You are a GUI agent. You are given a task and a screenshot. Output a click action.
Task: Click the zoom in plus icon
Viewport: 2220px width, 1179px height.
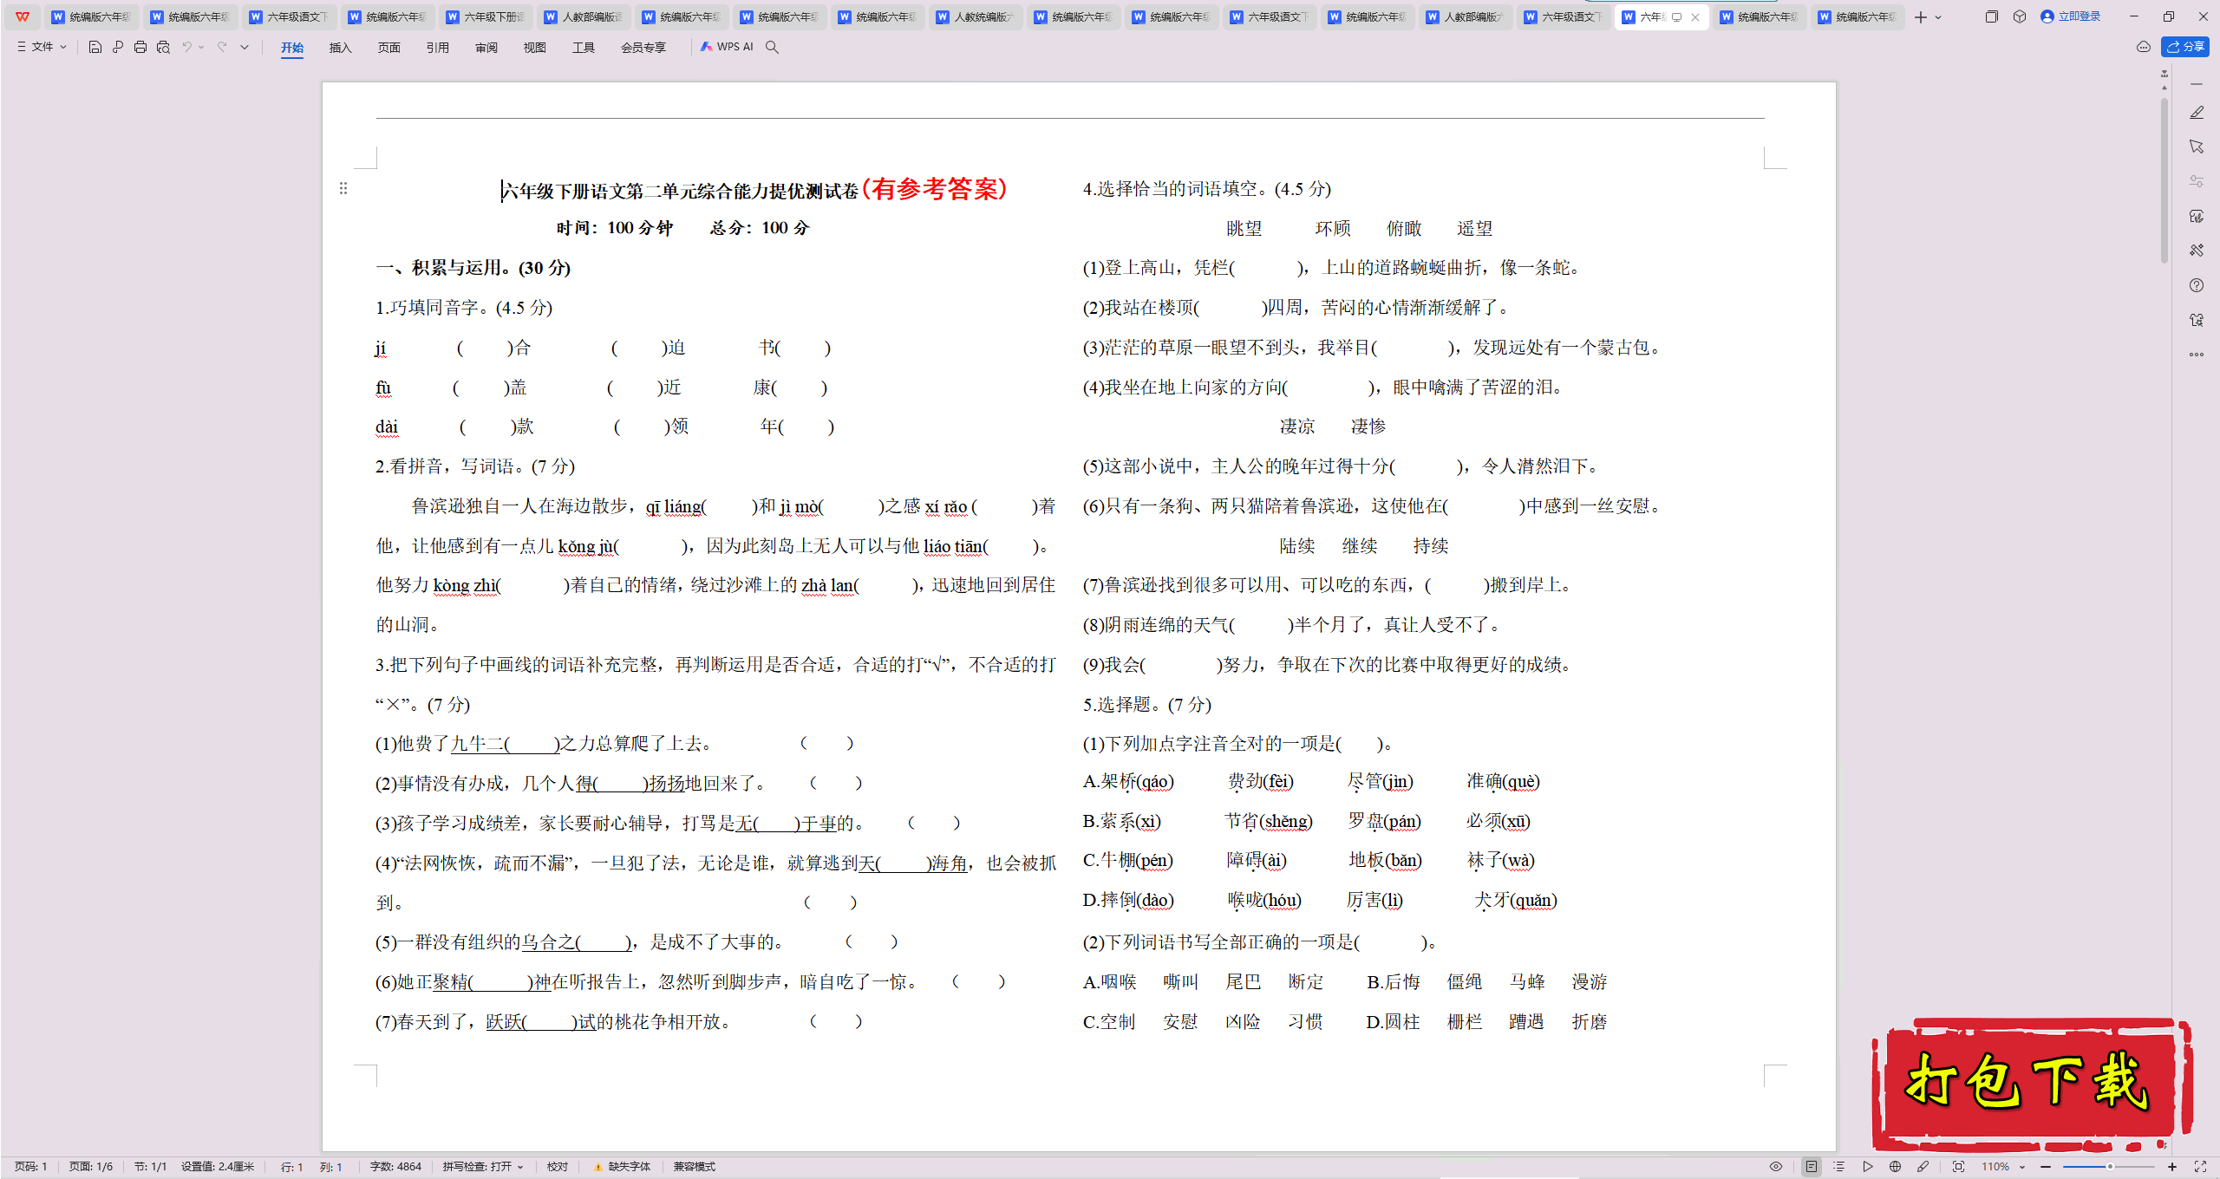pos(2172,1167)
